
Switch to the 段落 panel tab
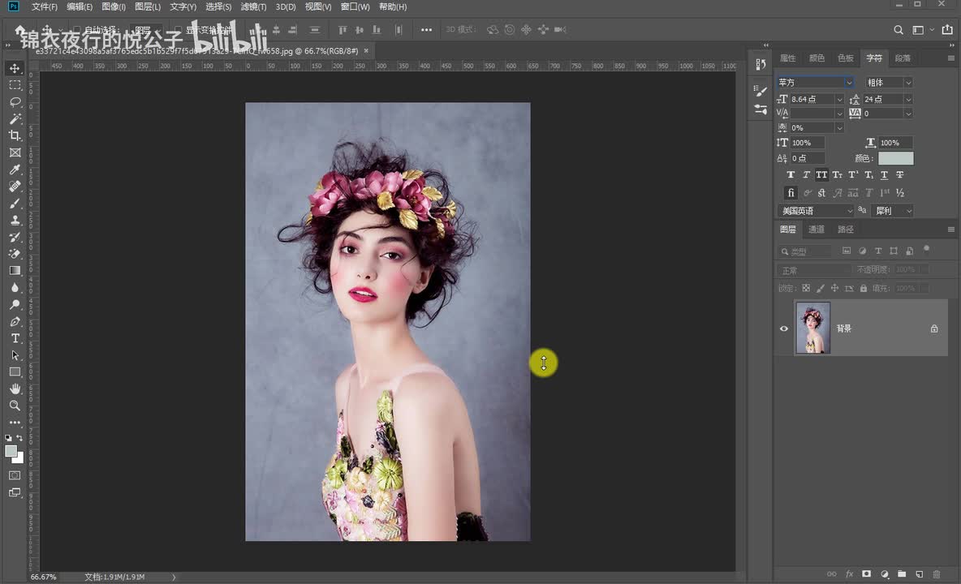pyautogui.click(x=903, y=58)
